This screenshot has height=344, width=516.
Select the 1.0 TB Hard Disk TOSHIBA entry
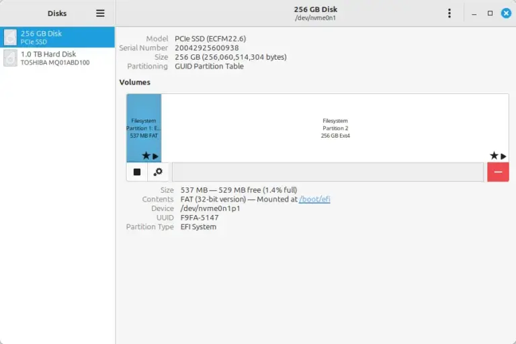click(57, 58)
